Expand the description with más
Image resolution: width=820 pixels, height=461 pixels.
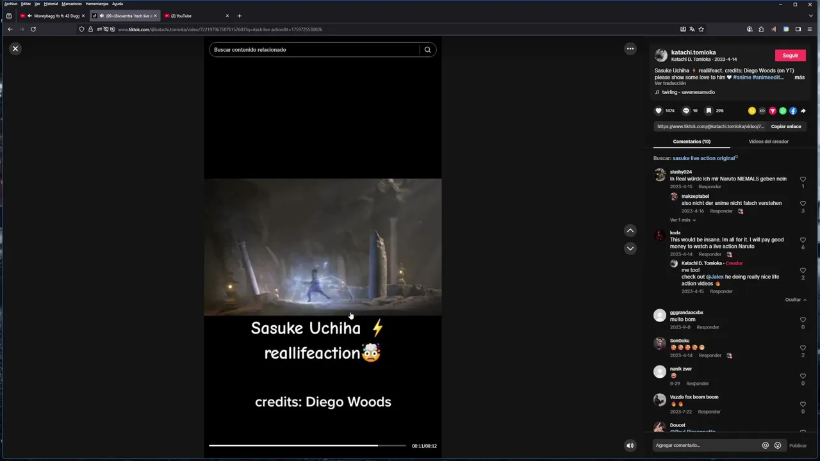point(799,77)
